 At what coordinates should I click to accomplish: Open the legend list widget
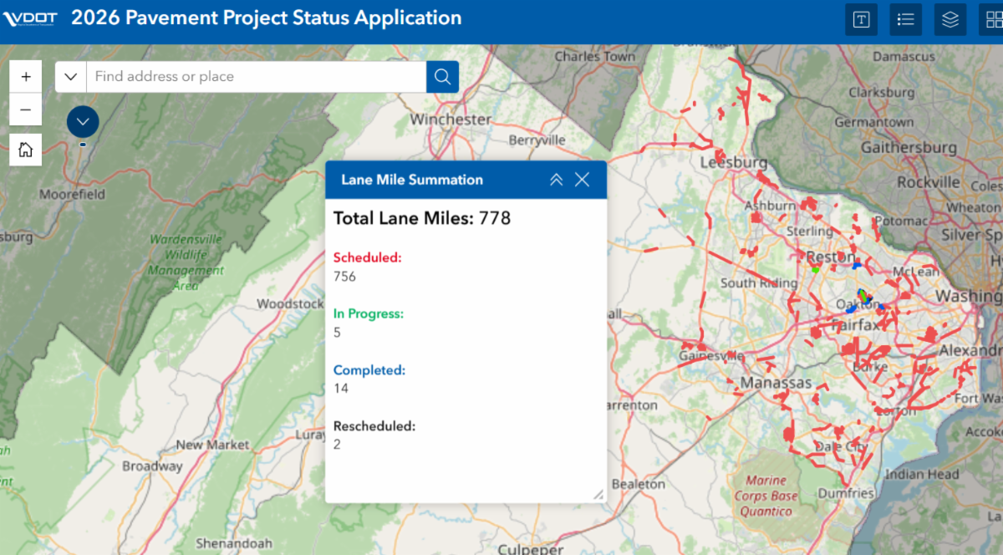[x=905, y=20]
